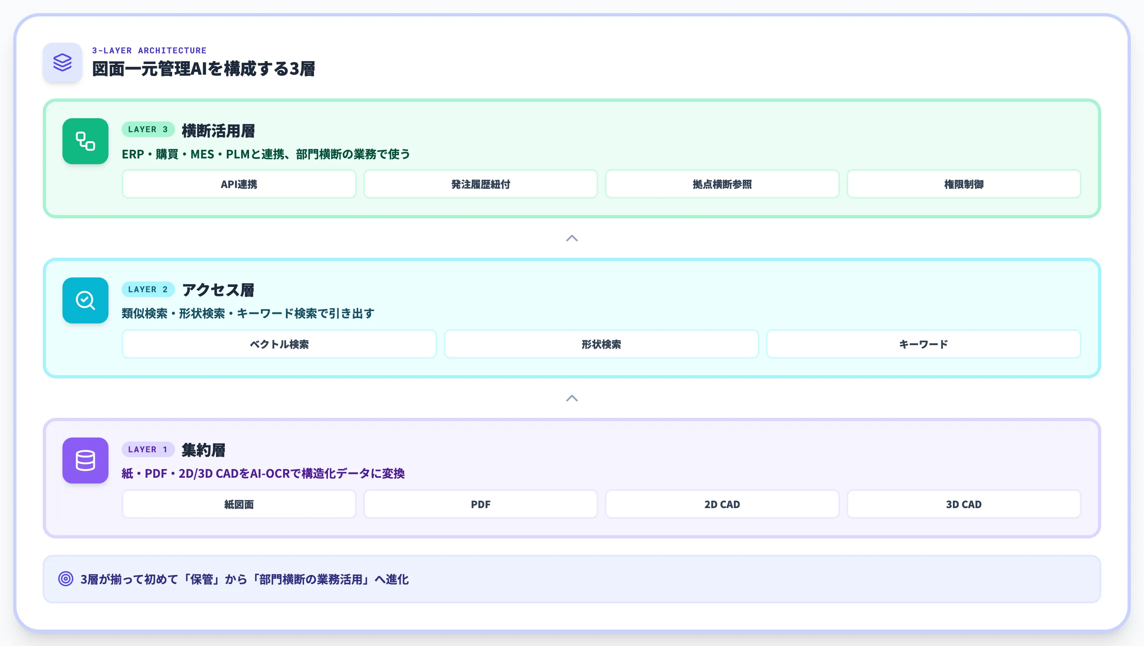Click the 3D CAD input icon in 集約層
Screen dimensions: 1144x646
coord(964,504)
